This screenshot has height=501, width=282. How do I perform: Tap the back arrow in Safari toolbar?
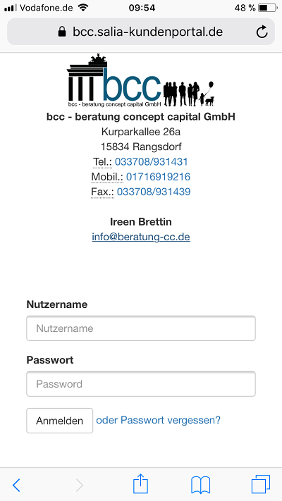[x=16, y=485]
